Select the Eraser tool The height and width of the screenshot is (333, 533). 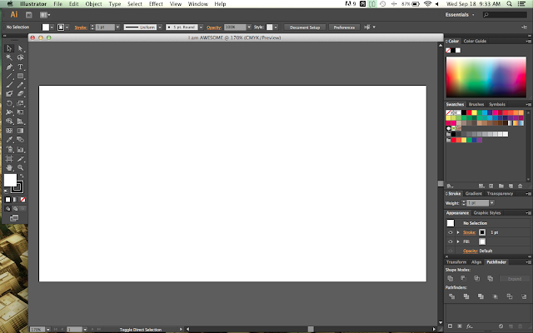point(20,94)
